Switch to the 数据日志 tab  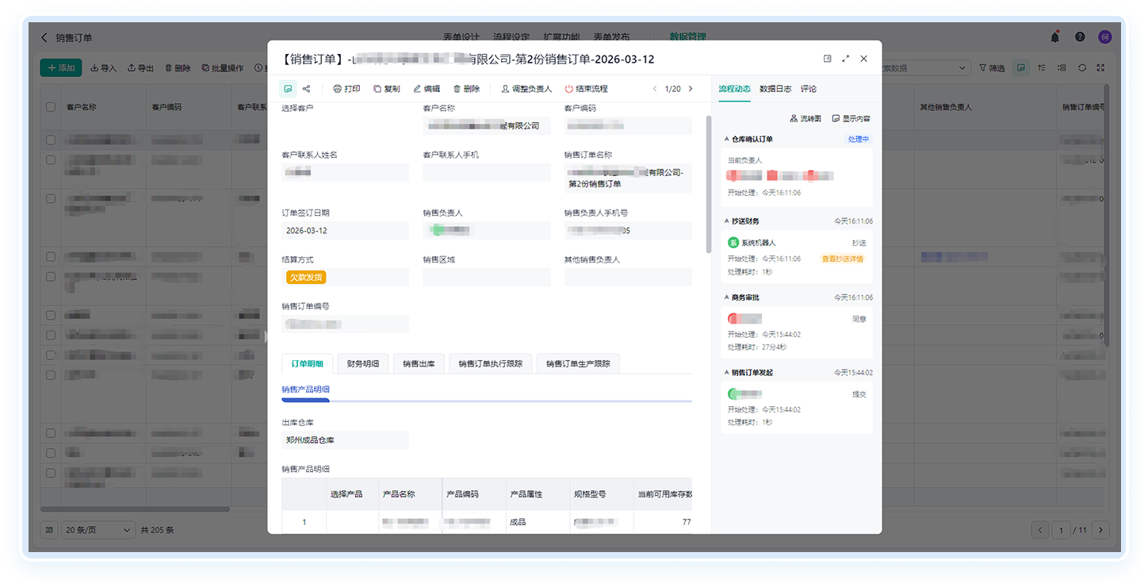[775, 89]
